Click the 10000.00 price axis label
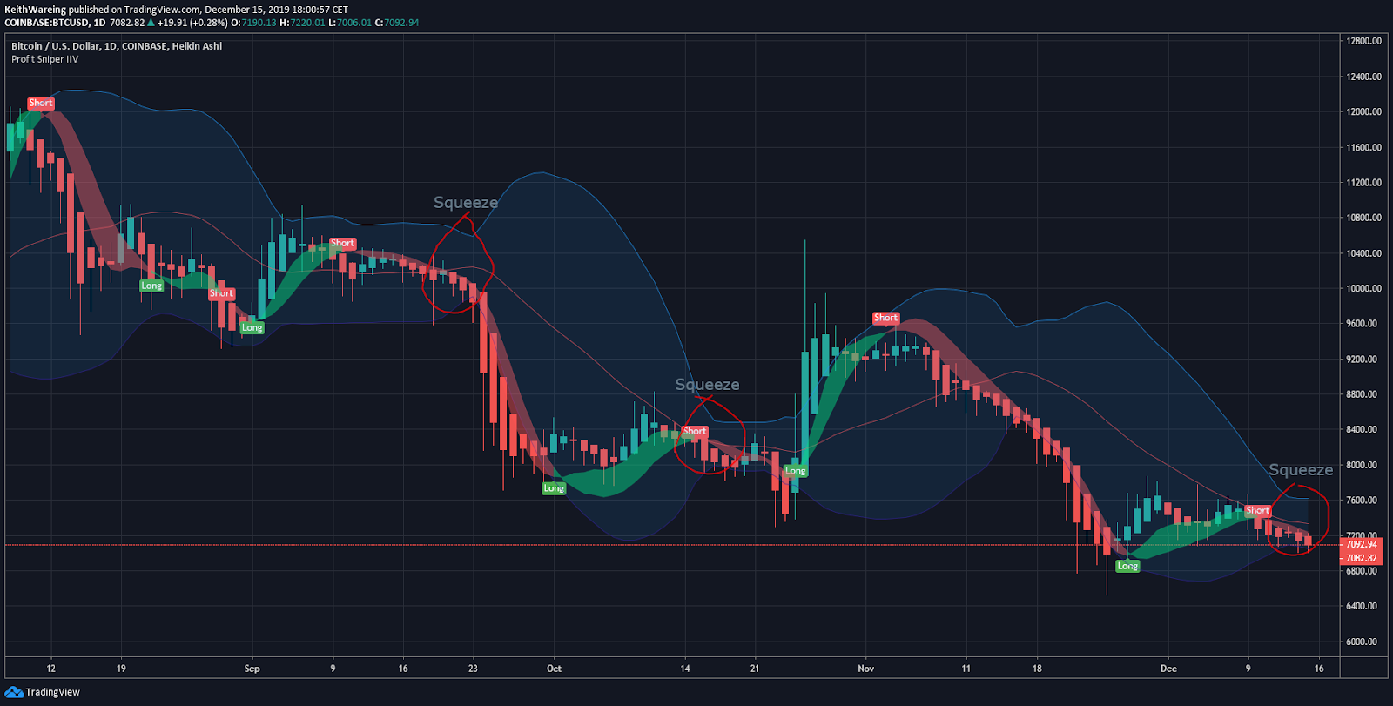1393x706 pixels. pyautogui.click(x=1363, y=288)
